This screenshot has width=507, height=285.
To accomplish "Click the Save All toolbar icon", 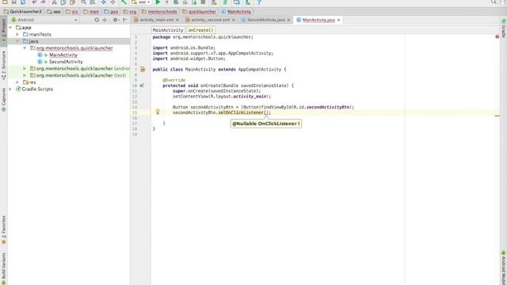I will point(14,2).
